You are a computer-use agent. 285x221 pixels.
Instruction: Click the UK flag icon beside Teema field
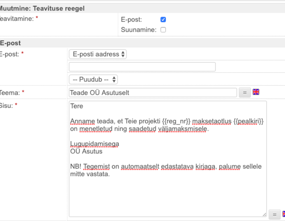256,92
